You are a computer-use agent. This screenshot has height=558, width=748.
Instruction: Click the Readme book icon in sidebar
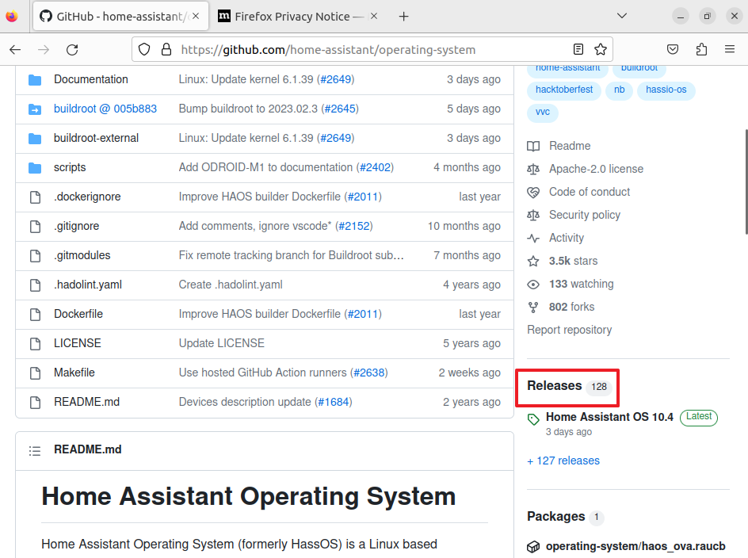click(533, 146)
